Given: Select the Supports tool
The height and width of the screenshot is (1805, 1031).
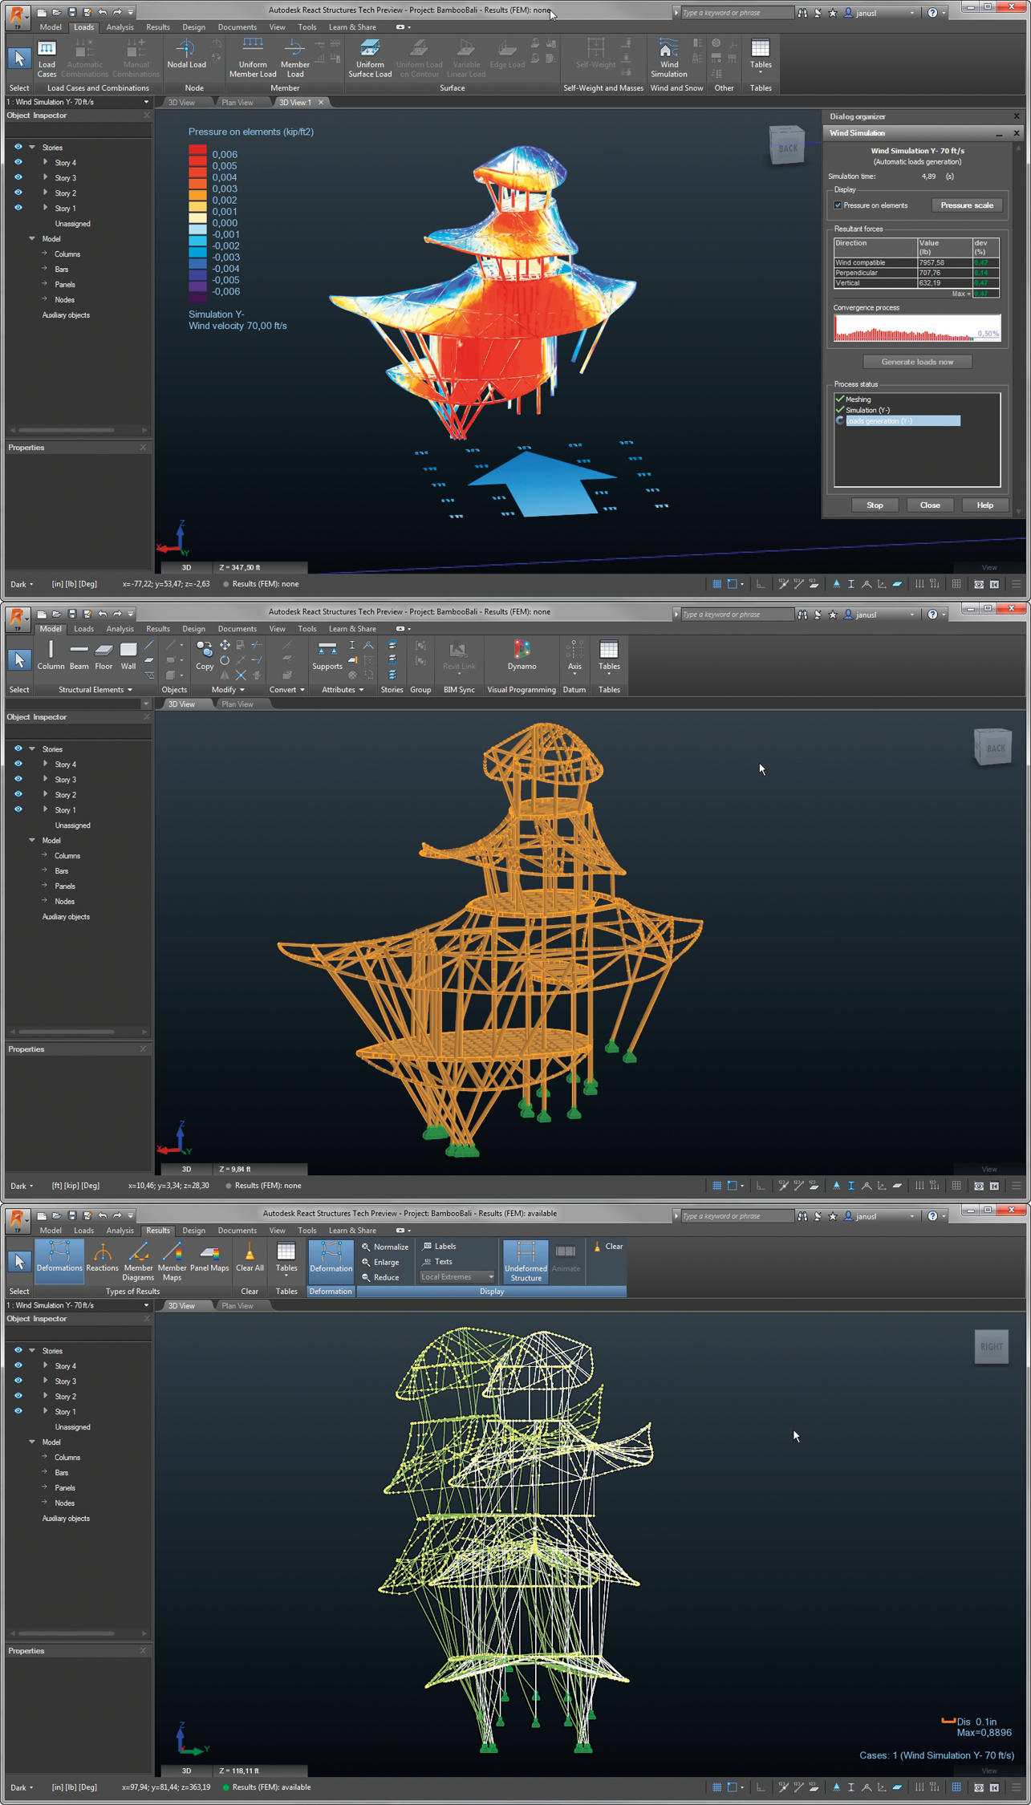Looking at the screenshot, I should (x=327, y=655).
